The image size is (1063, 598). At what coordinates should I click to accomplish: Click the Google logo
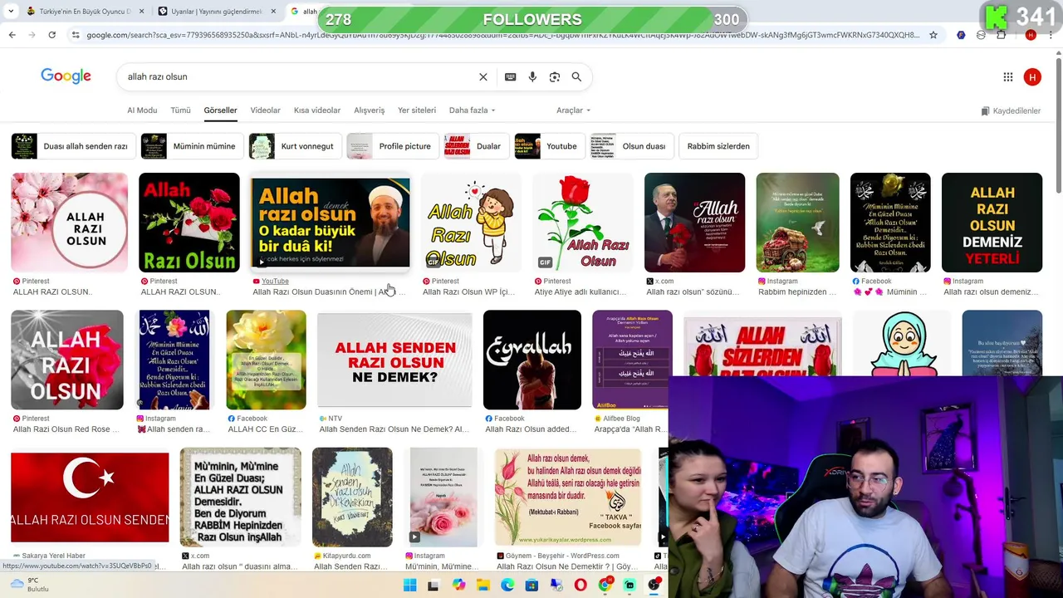coord(66,76)
